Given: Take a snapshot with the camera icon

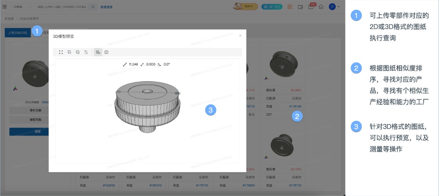Looking at the screenshot, I should click(106, 52).
